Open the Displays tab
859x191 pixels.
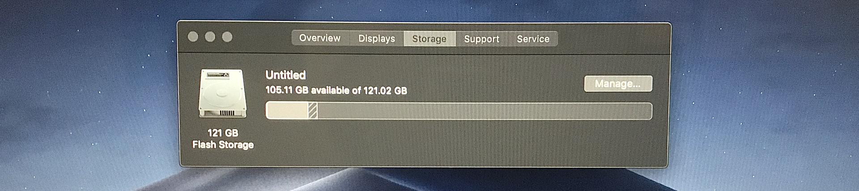pyautogui.click(x=377, y=38)
